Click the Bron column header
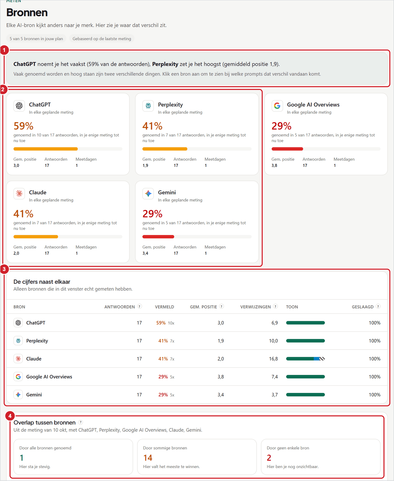This screenshot has height=481, width=394. (x=19, y=307)
